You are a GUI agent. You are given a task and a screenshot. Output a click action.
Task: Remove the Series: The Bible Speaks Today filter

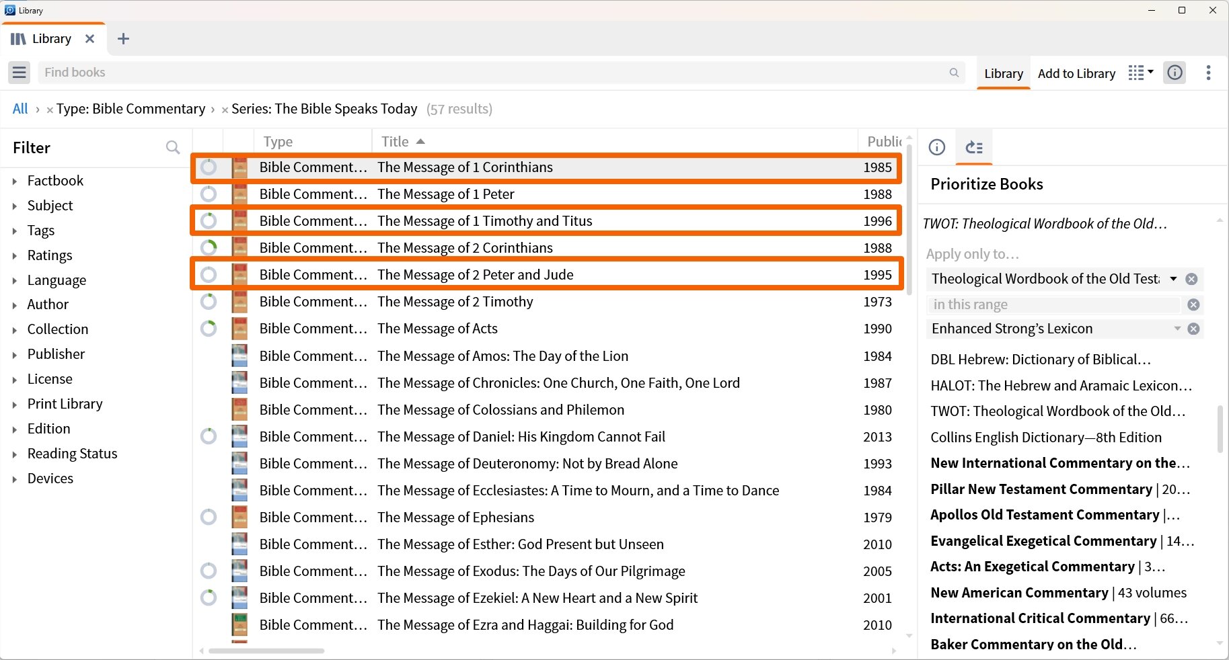tap(225, 110)
